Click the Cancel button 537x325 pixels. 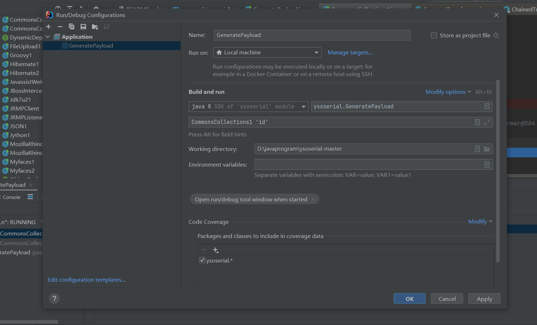(x=447, y=299)
